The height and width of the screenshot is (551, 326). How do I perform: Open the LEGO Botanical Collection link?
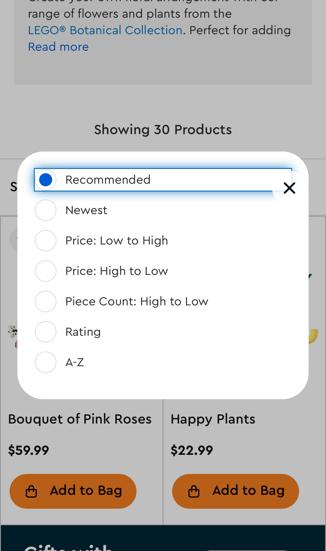pos(105,30)
